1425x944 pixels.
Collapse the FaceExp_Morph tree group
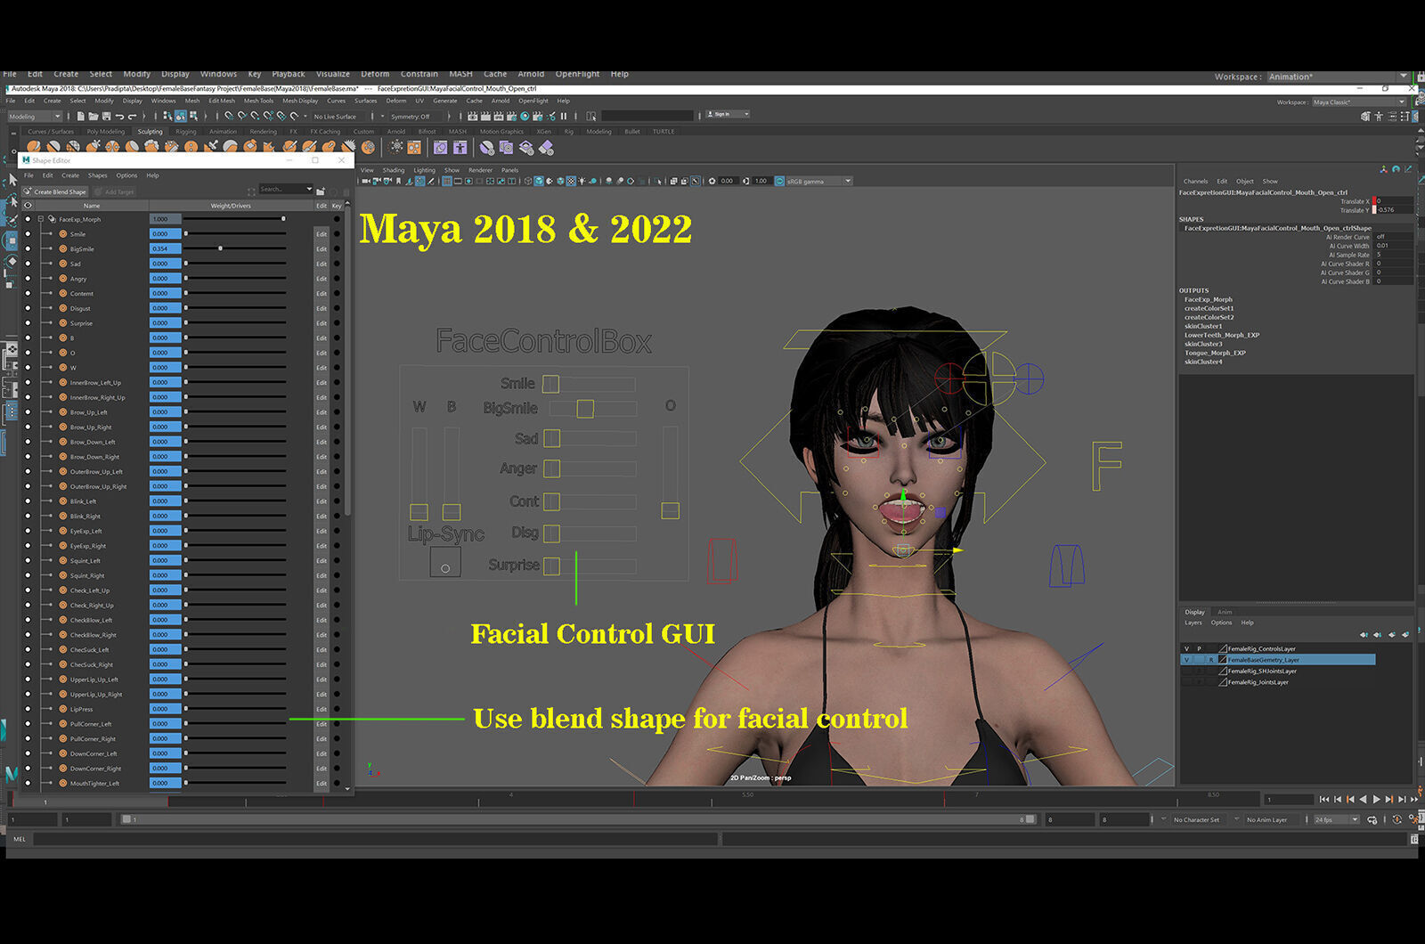pyautogui.click(x=40, y=219)
